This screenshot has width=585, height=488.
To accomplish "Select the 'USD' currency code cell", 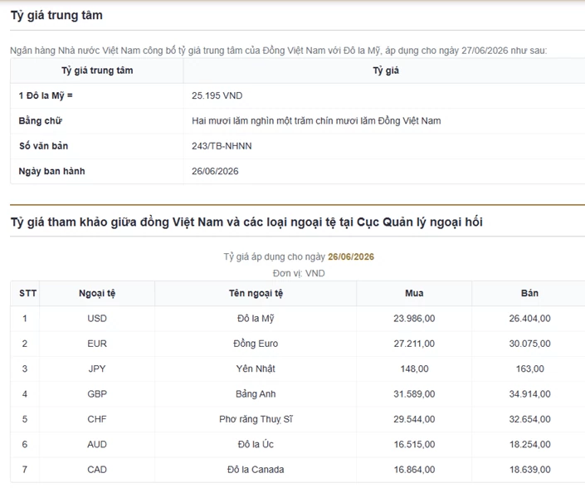I will tap(97, 318).
